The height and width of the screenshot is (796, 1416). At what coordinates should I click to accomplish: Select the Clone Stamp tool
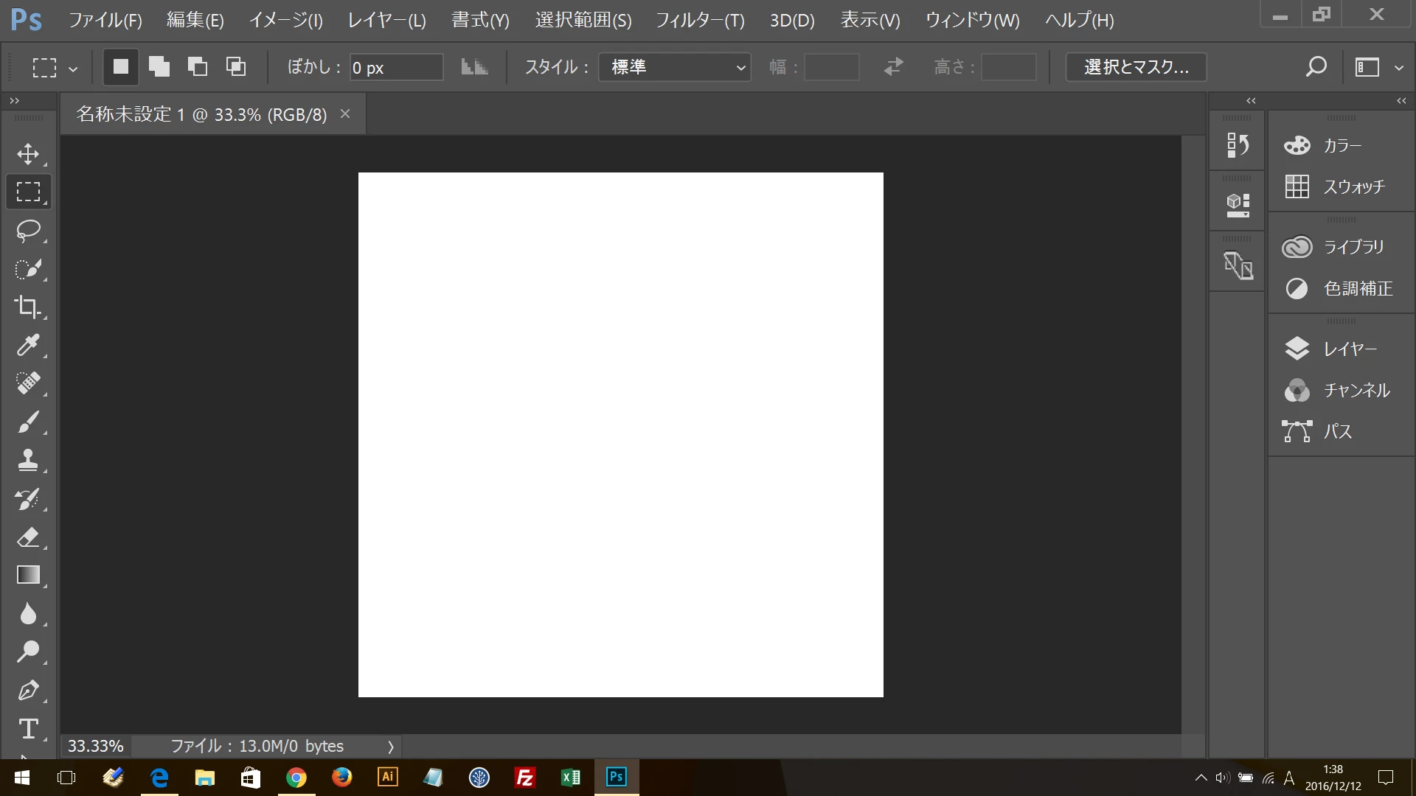28,460
